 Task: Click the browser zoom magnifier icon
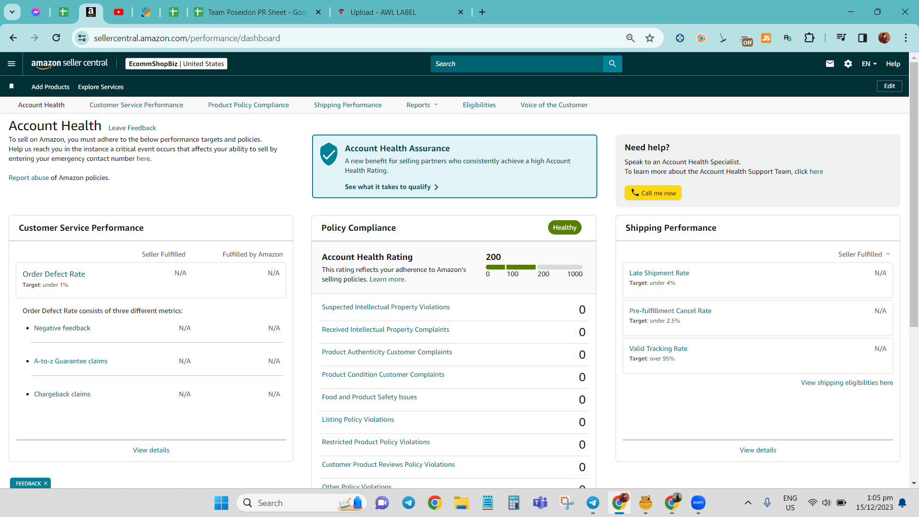click(x=630, y=38)
